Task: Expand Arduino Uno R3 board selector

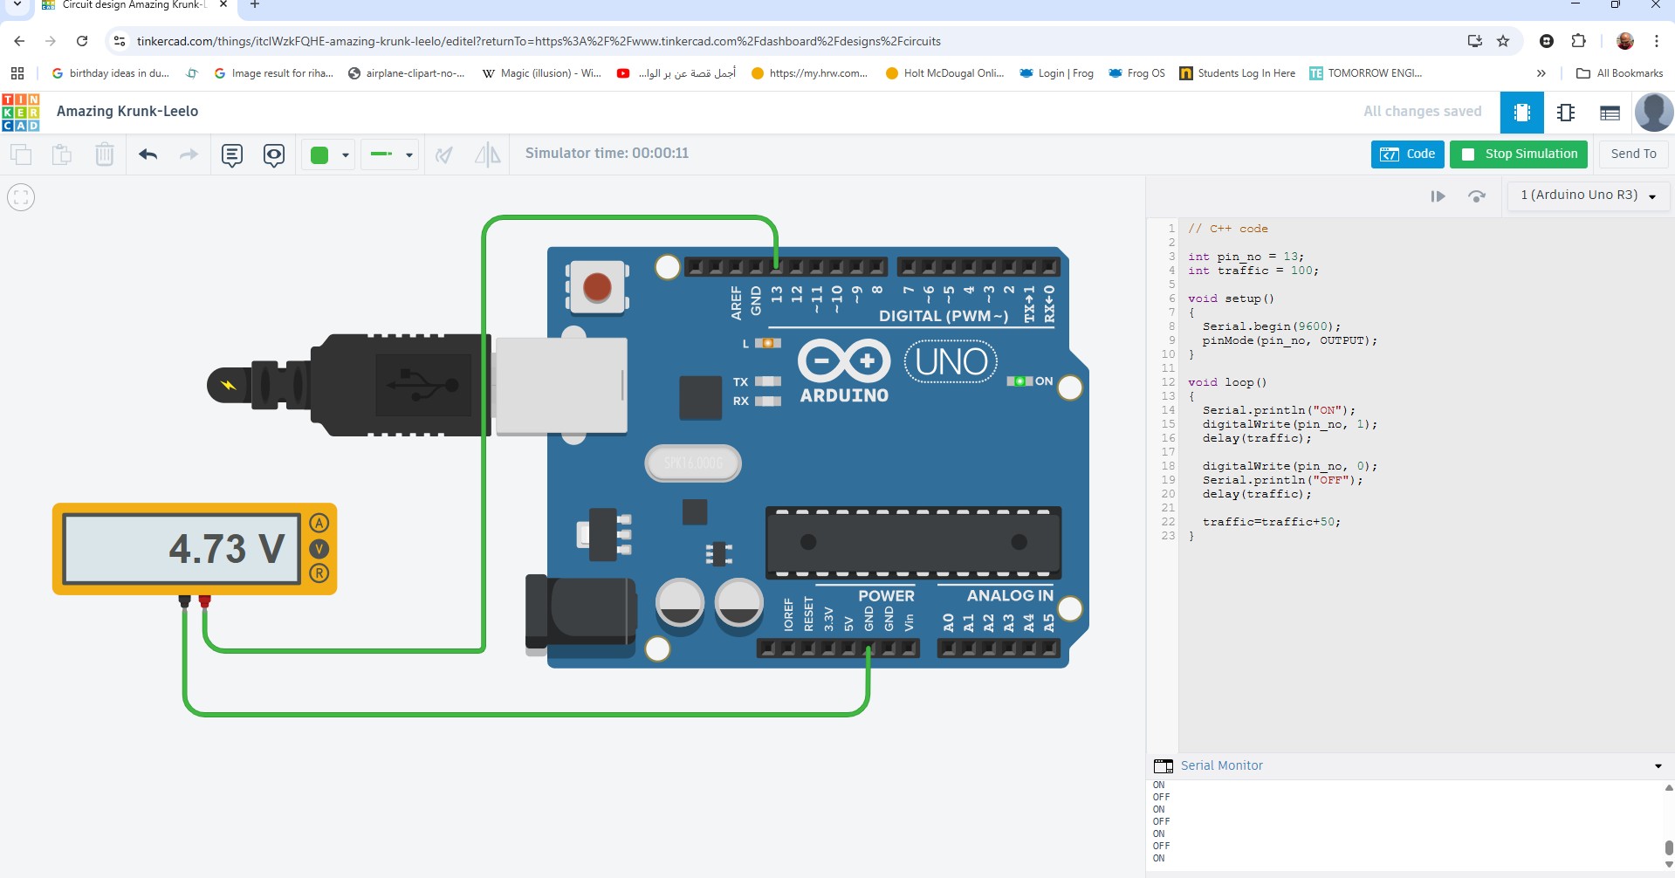Action: point(1588,195)
